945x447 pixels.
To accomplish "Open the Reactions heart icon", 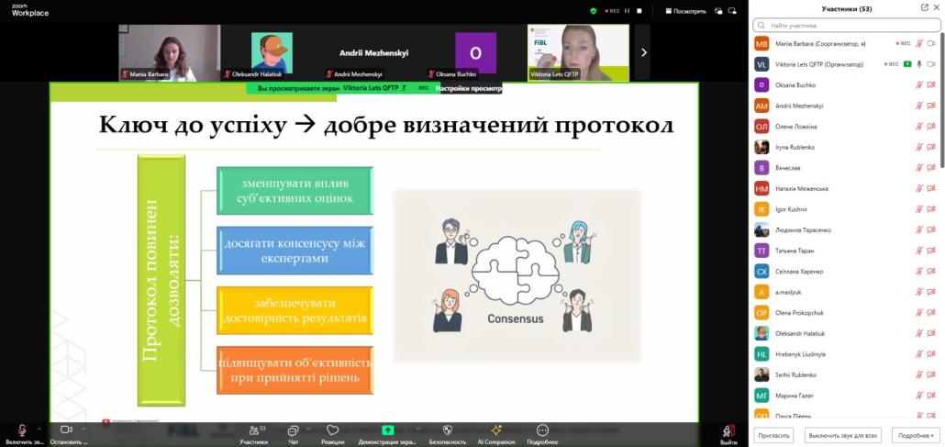I will 332,430.
